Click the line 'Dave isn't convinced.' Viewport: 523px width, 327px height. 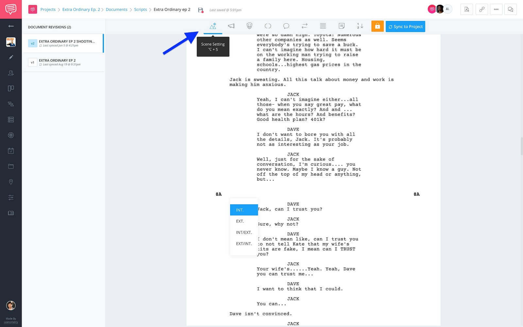(261, 314)
